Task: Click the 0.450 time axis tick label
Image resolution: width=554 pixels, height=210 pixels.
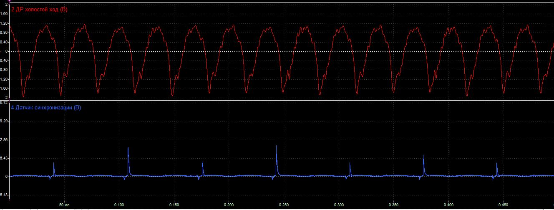Action: click(x=504, y=205)
